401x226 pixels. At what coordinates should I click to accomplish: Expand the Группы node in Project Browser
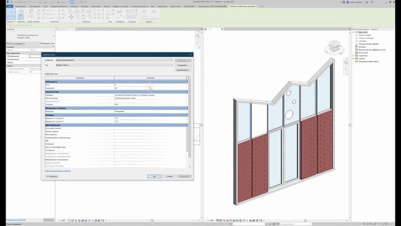[x=353, y=58]
